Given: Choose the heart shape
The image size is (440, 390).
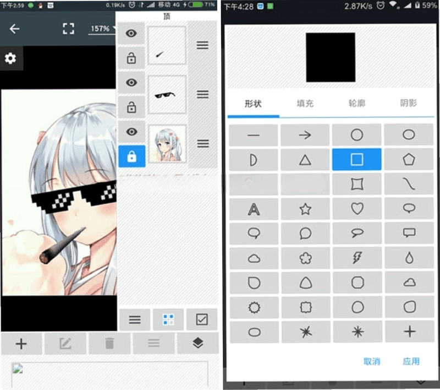Looking at the screenshot, I should point(357,209).
